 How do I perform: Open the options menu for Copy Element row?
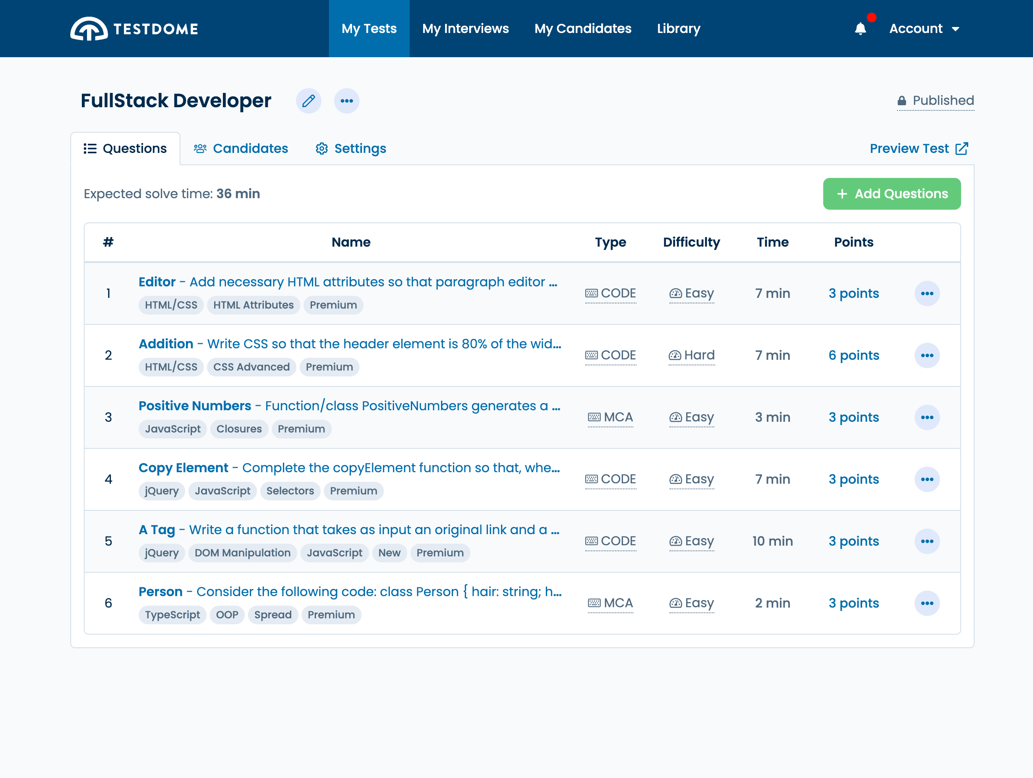point(927,479)
